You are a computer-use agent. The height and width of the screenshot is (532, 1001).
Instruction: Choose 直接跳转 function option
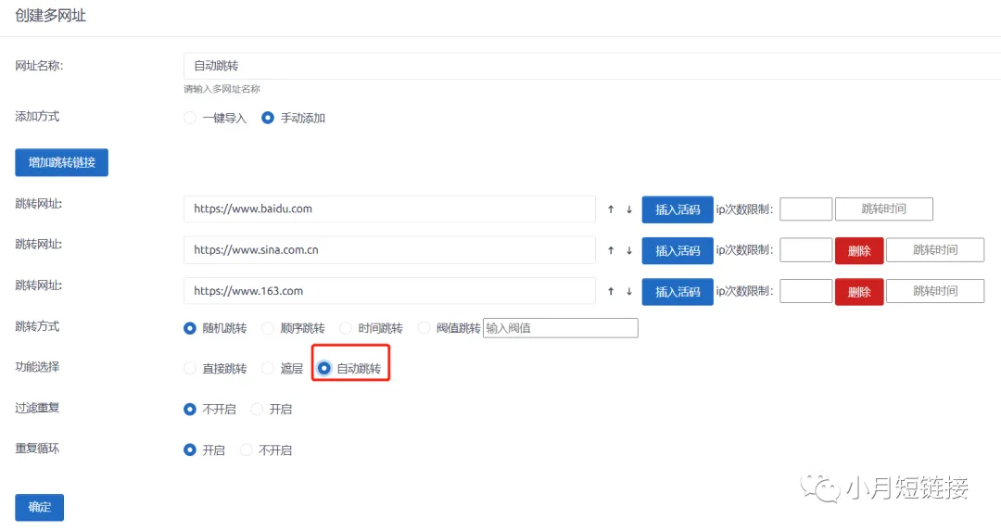tap(190, 369)
